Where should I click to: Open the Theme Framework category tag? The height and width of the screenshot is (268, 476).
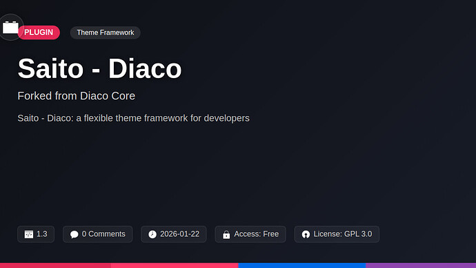[106, 32]
